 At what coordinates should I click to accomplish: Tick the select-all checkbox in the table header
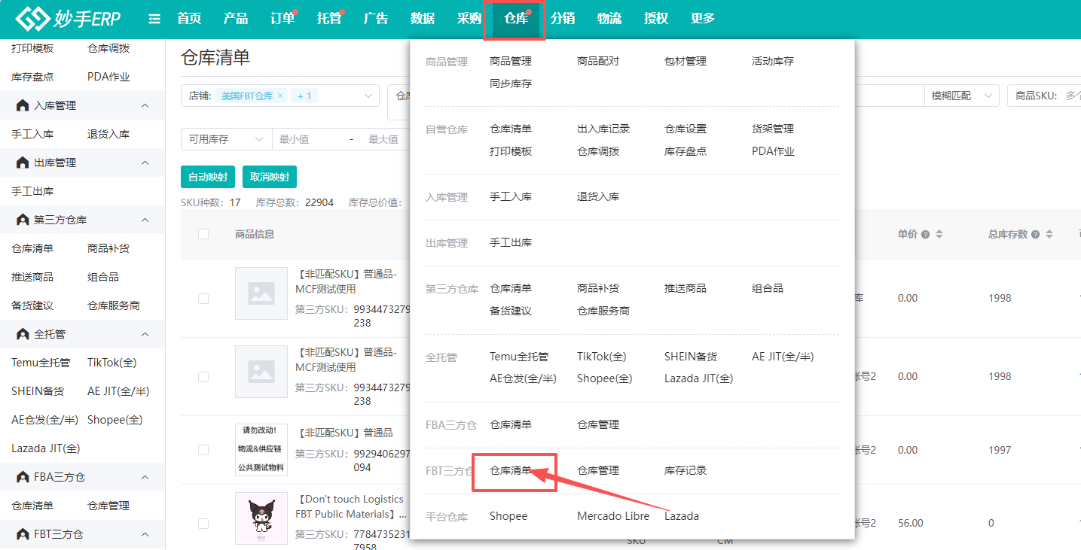click(203, 234)
